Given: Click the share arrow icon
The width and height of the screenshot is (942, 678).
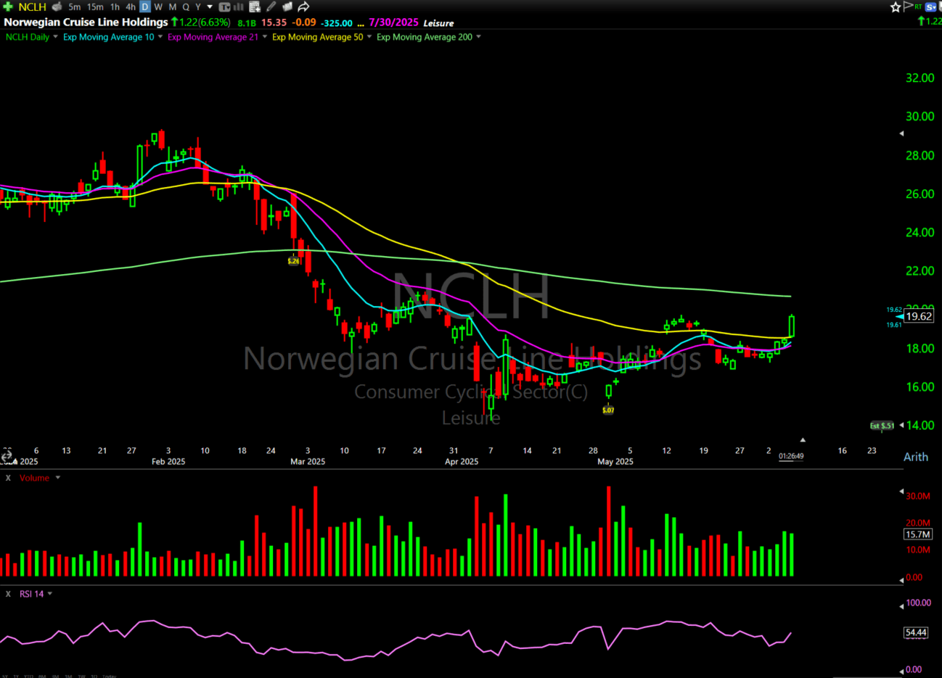Looking at the screenshot, I should [x=303, y=7].
